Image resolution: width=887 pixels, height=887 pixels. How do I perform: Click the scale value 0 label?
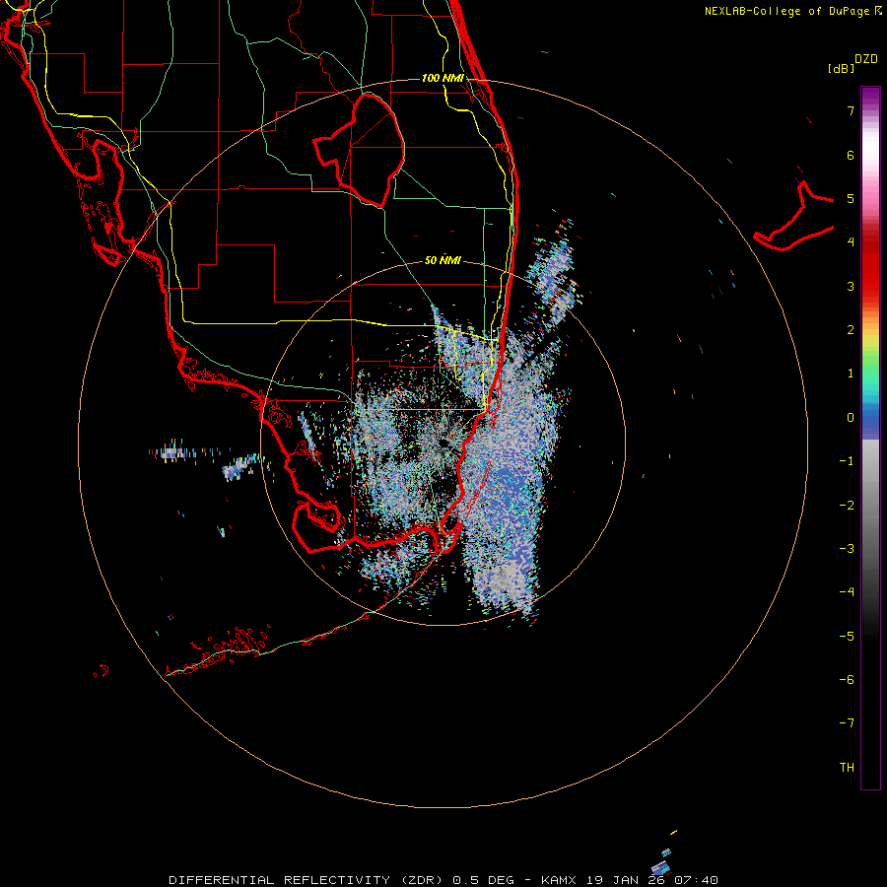pyautogui.click(x=851, y=418)
